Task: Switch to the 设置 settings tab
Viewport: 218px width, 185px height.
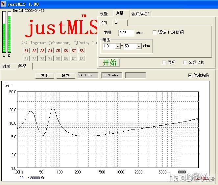Action: tap(104, 14)
